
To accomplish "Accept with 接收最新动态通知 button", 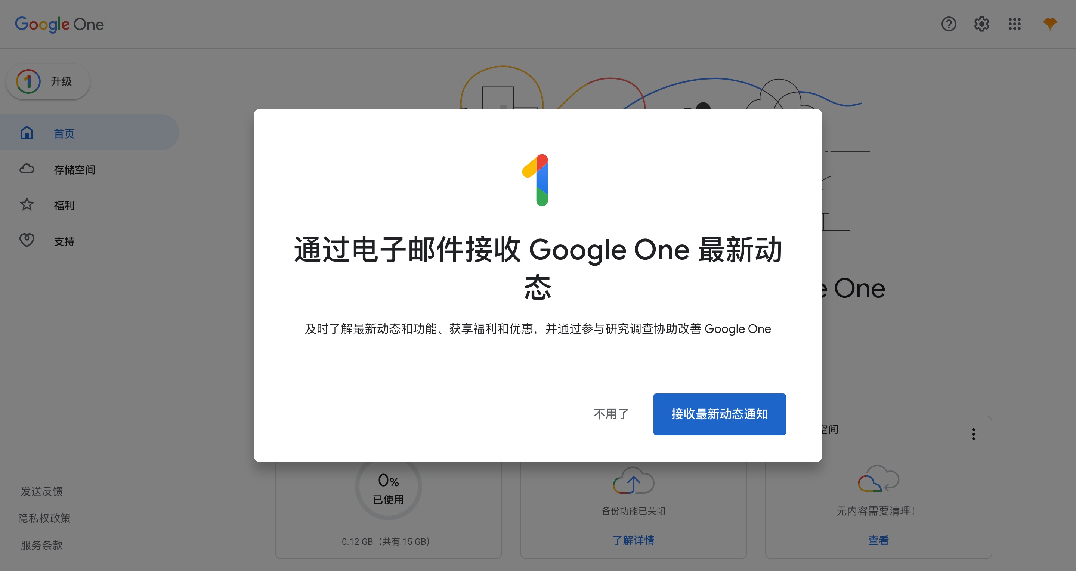I will (x=719, y=414).
